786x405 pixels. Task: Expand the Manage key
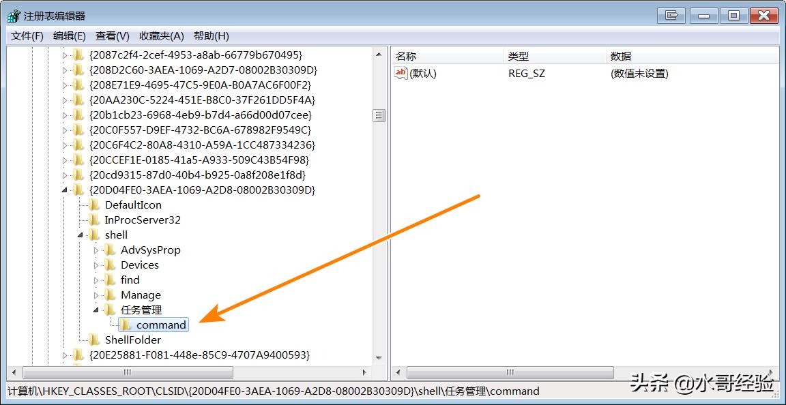click(96, 295)
